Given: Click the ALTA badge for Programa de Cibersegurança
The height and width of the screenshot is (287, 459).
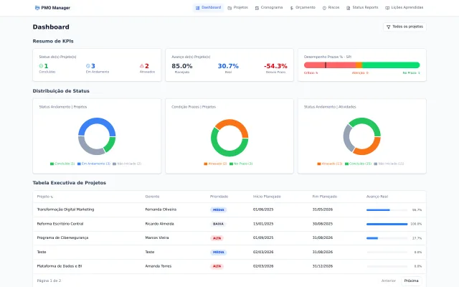Looking at the screenshot, I should pos(217,238).
